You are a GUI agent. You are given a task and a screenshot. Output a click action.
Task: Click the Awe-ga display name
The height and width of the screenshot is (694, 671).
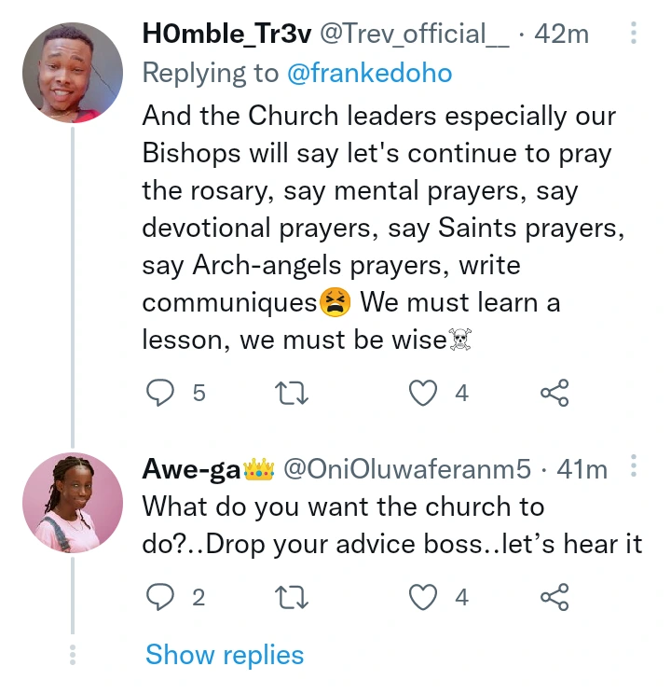click(x=190, y=469)
